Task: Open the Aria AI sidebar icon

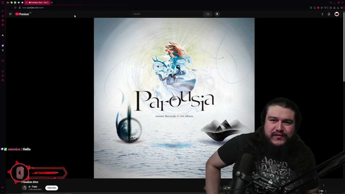Action: pyautogui.click(x=3, y=35)
